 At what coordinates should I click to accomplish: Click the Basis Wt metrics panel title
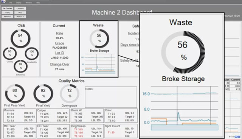pyautogui.click(x=77, y=110)
